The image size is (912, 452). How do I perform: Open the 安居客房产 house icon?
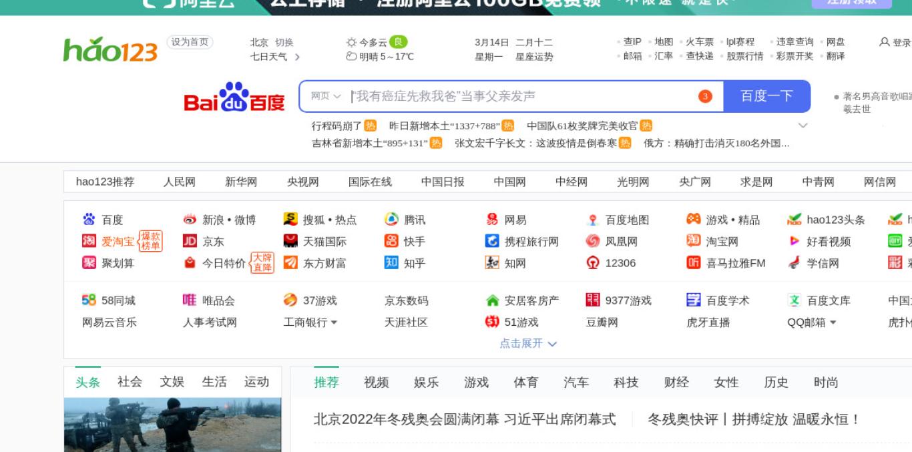pyautogui.click(x=492, y=300)
